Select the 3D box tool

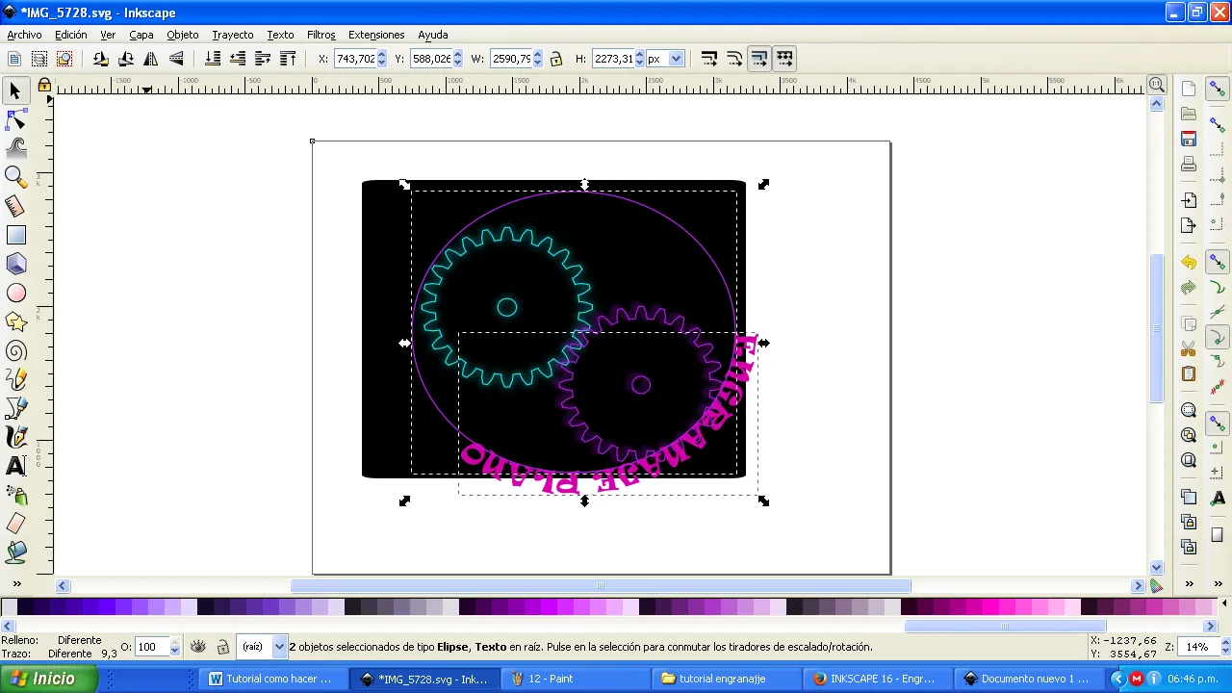point(15,264)
